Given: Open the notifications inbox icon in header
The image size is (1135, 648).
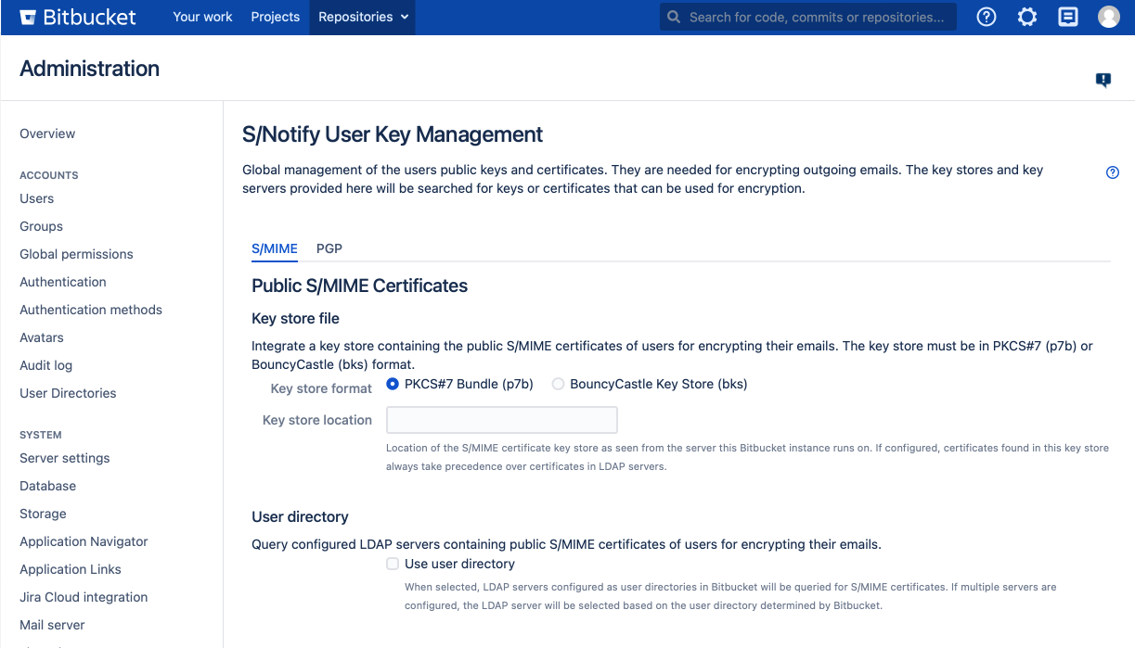Looking at the screenshot, I should pos(1068,17).
